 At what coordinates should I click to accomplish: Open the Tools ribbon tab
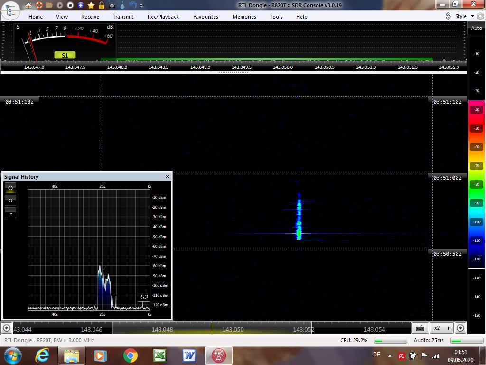[276, 17]
